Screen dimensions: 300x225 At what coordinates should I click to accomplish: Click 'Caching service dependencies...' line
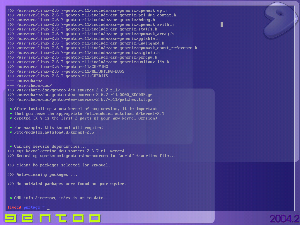click(48, 146)
